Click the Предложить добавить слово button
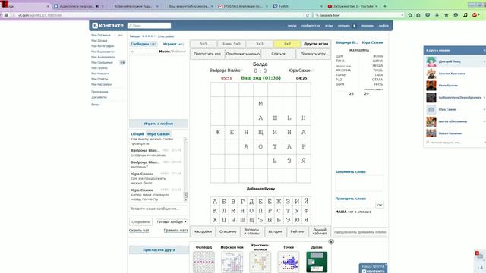Viewport: 486px width, 273px height. pos(360,232)
